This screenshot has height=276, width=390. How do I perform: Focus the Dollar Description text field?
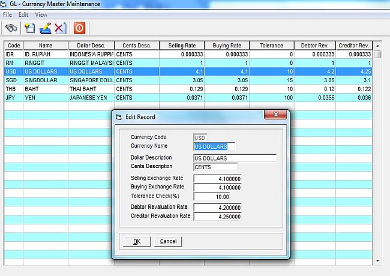pos(235,158)
